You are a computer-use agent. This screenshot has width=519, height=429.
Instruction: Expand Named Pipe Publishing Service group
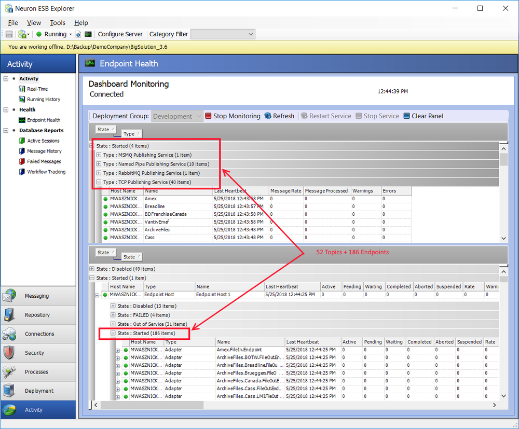point(99,164)
